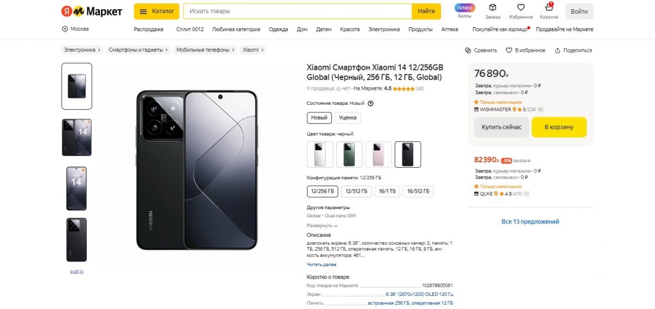655x309 pixels.
Task: Add product with В корзину button
Action: [x=559, y=127]
